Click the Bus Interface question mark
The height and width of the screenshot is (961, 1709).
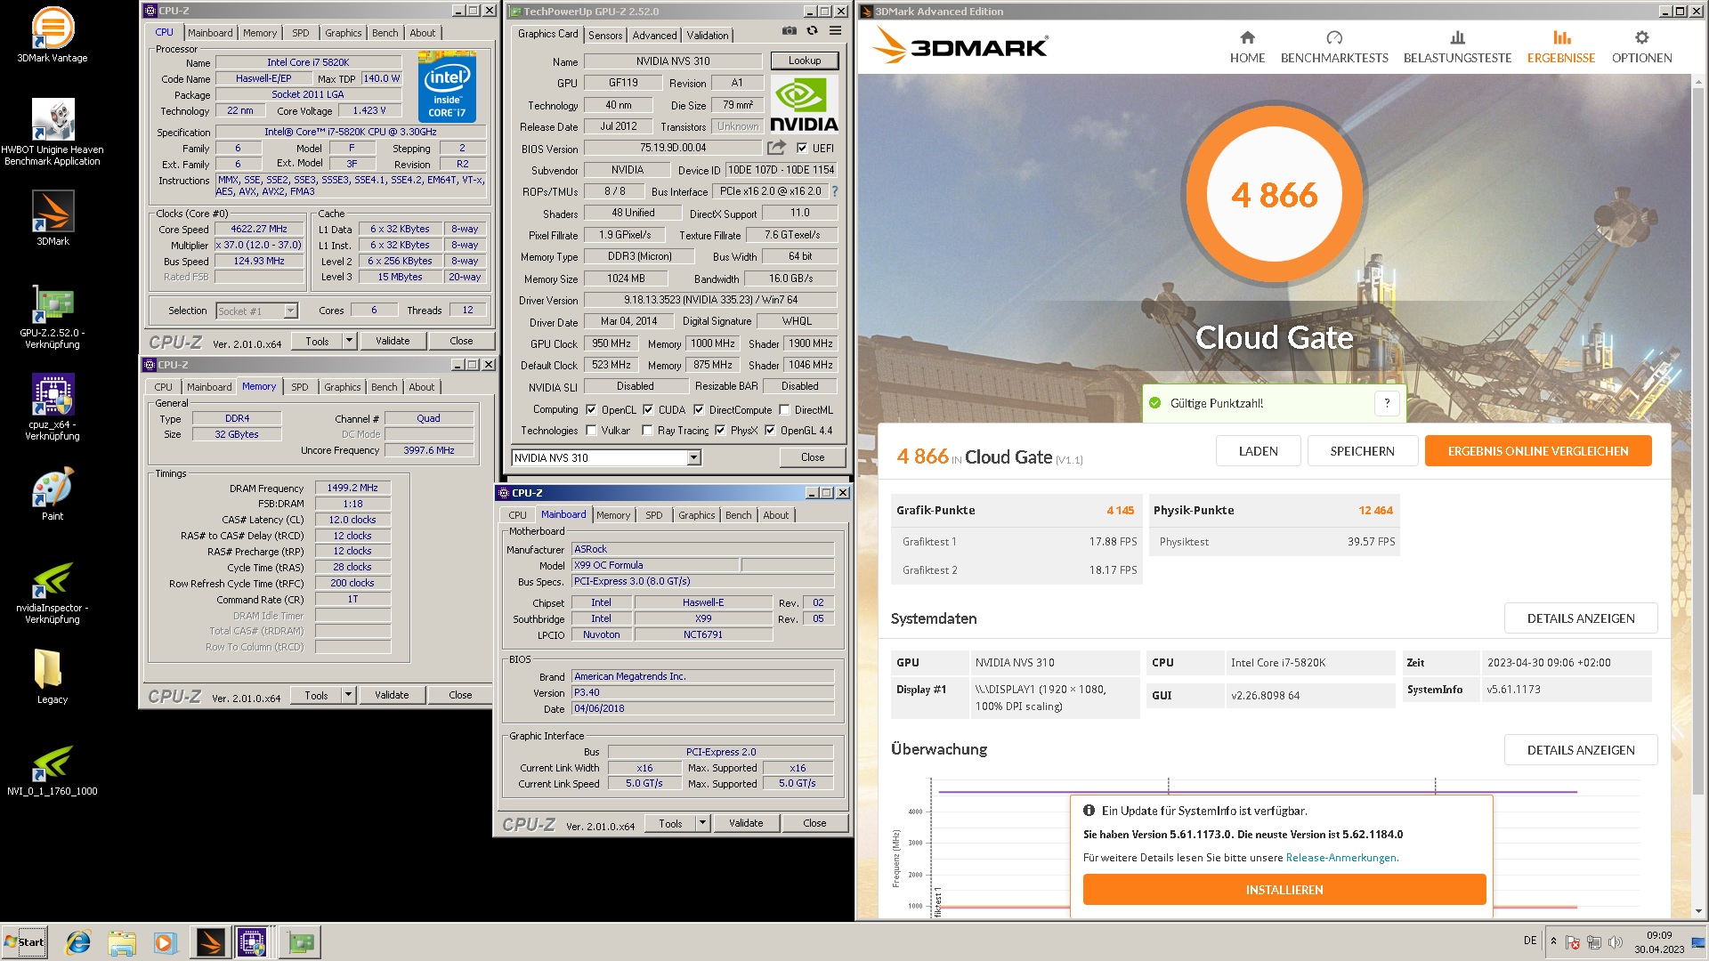pyautogui.click(x=835, y=191)
